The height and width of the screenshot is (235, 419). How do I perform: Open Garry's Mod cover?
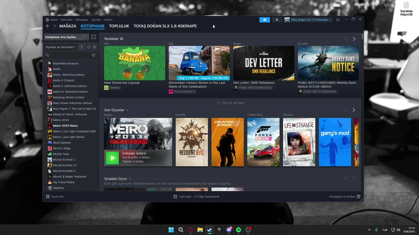coord(335,142)
